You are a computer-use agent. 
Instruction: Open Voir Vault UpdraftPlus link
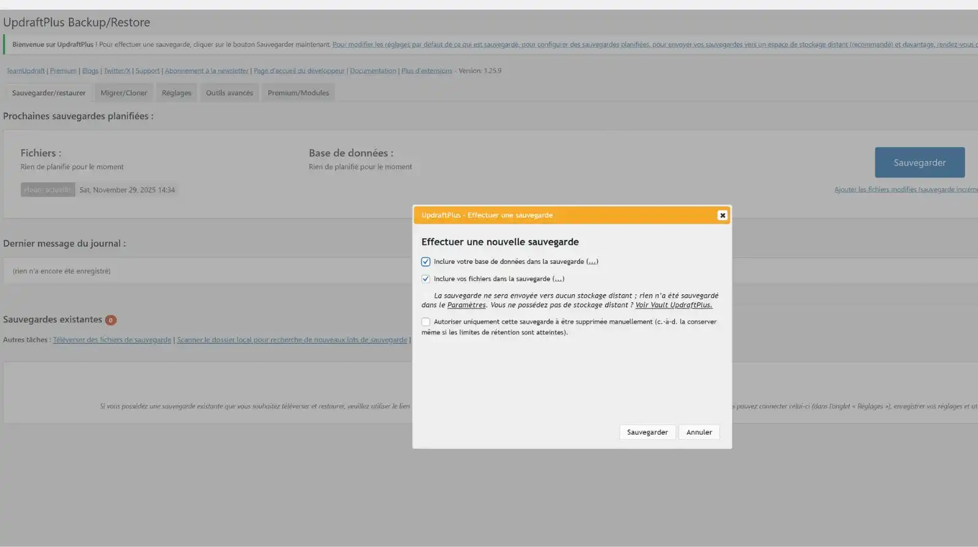(x=673, y=305)
